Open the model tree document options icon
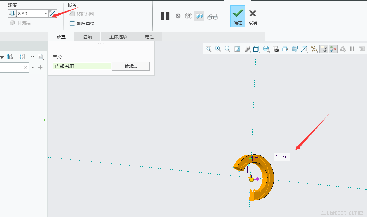 [x=41, y=56]
